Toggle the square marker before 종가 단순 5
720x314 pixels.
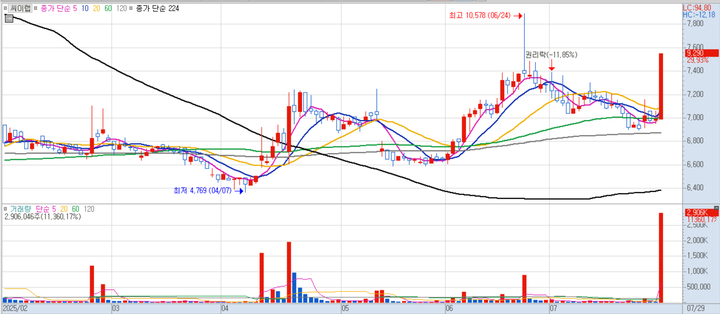point(36,8)
